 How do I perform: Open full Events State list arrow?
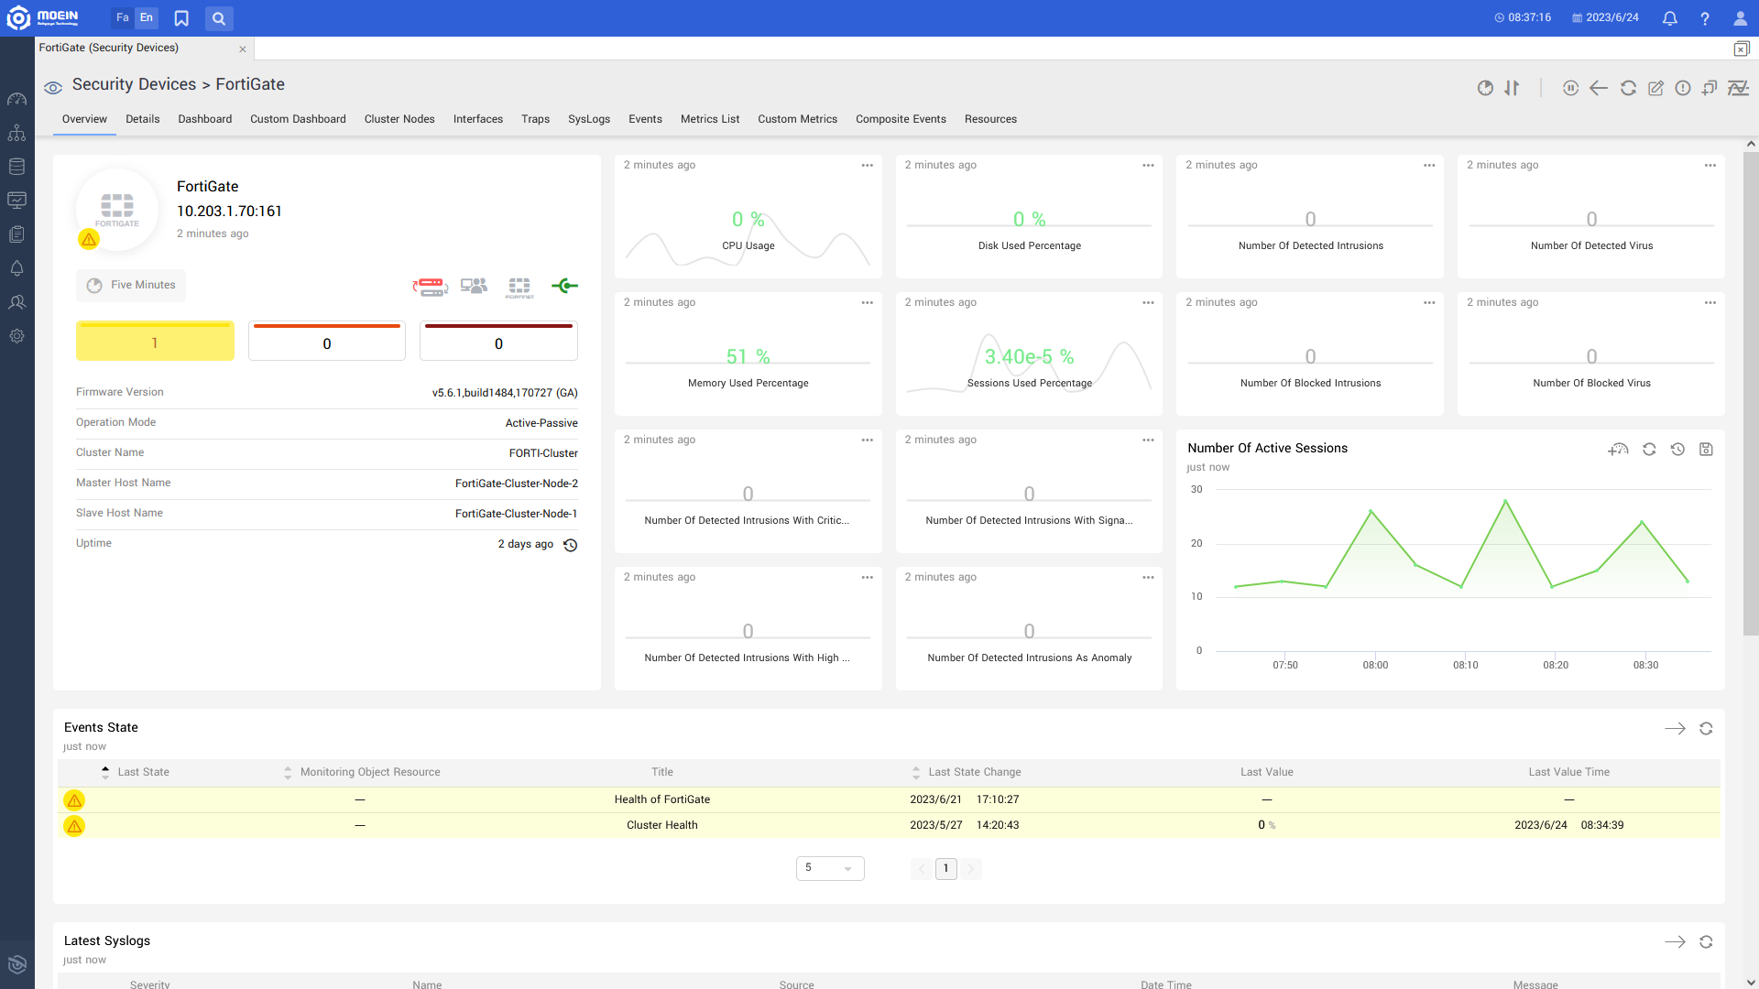click(1675, 729)
